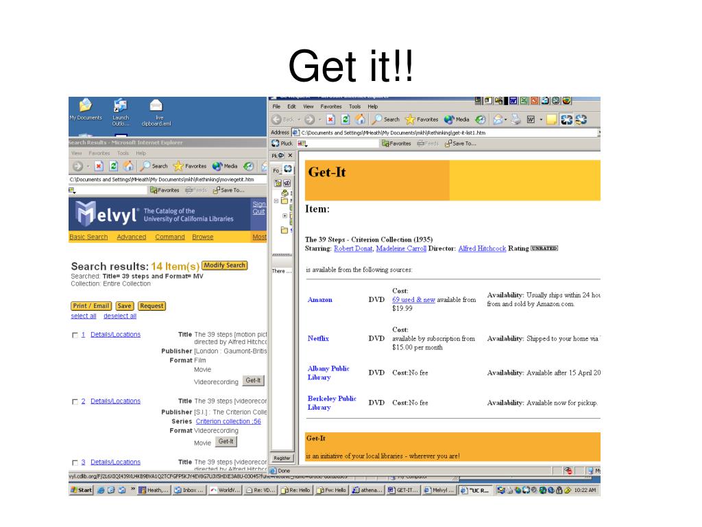Open the Launch Outlook desktop shortcut
The width and height of the screenshot is (702, 527).
121,112
